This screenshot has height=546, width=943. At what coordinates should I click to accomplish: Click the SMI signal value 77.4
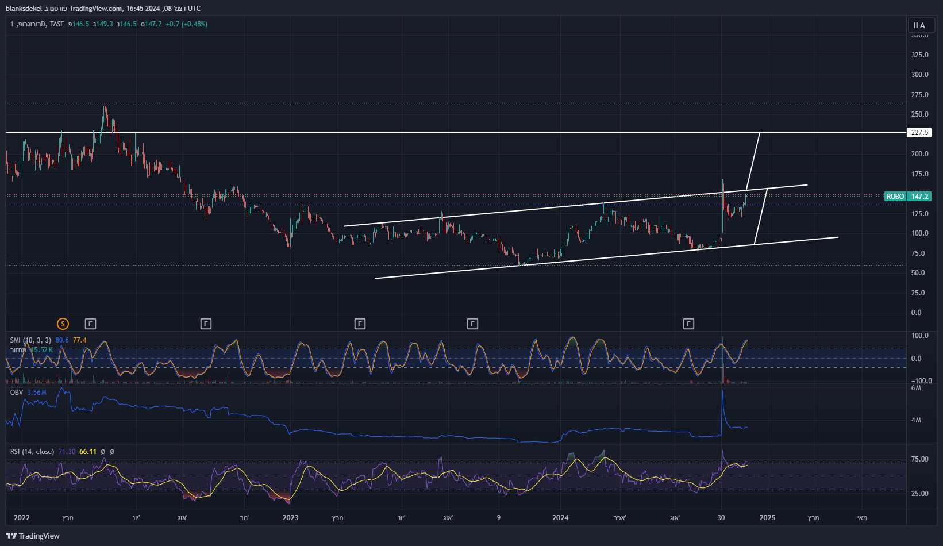[x=80, y=340]
